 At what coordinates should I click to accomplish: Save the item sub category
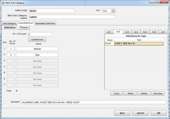122,113
